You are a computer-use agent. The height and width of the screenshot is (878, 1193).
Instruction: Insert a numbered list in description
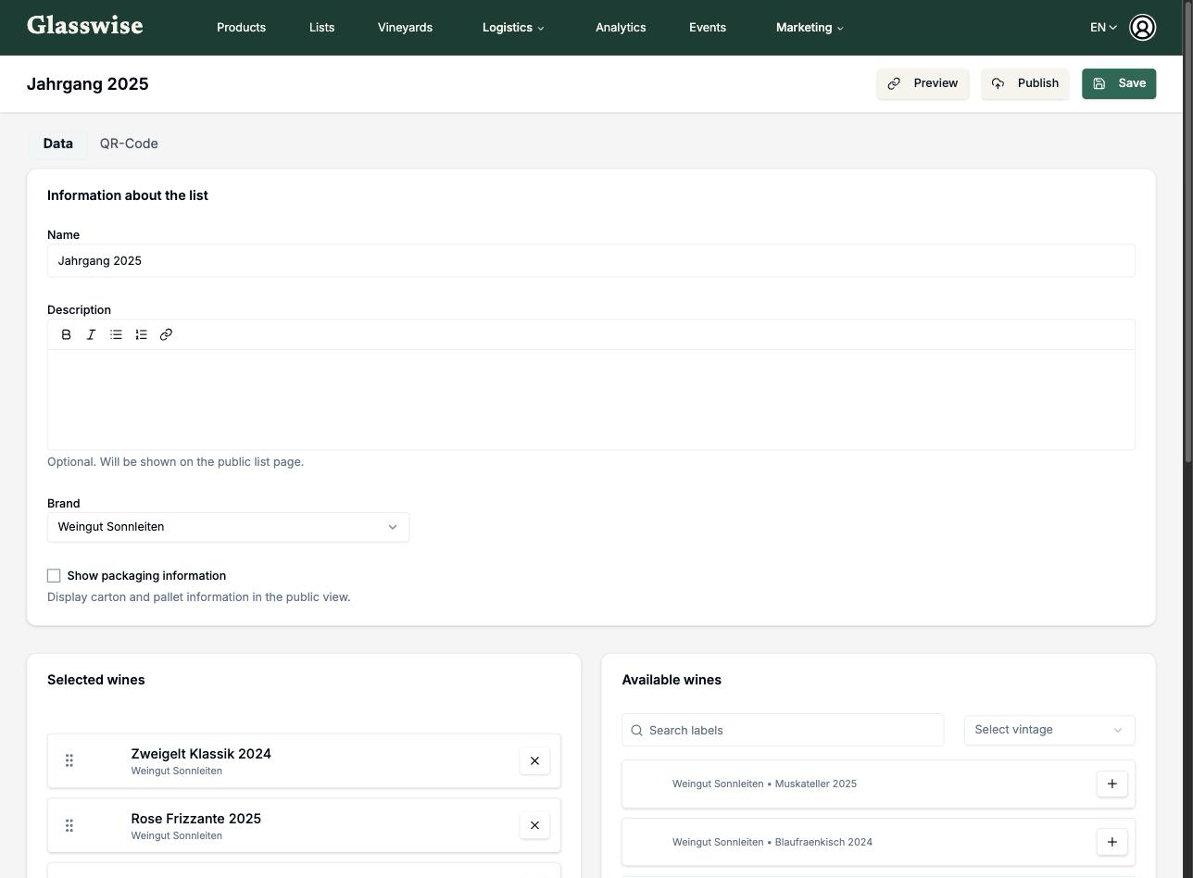tap(141, 334)
